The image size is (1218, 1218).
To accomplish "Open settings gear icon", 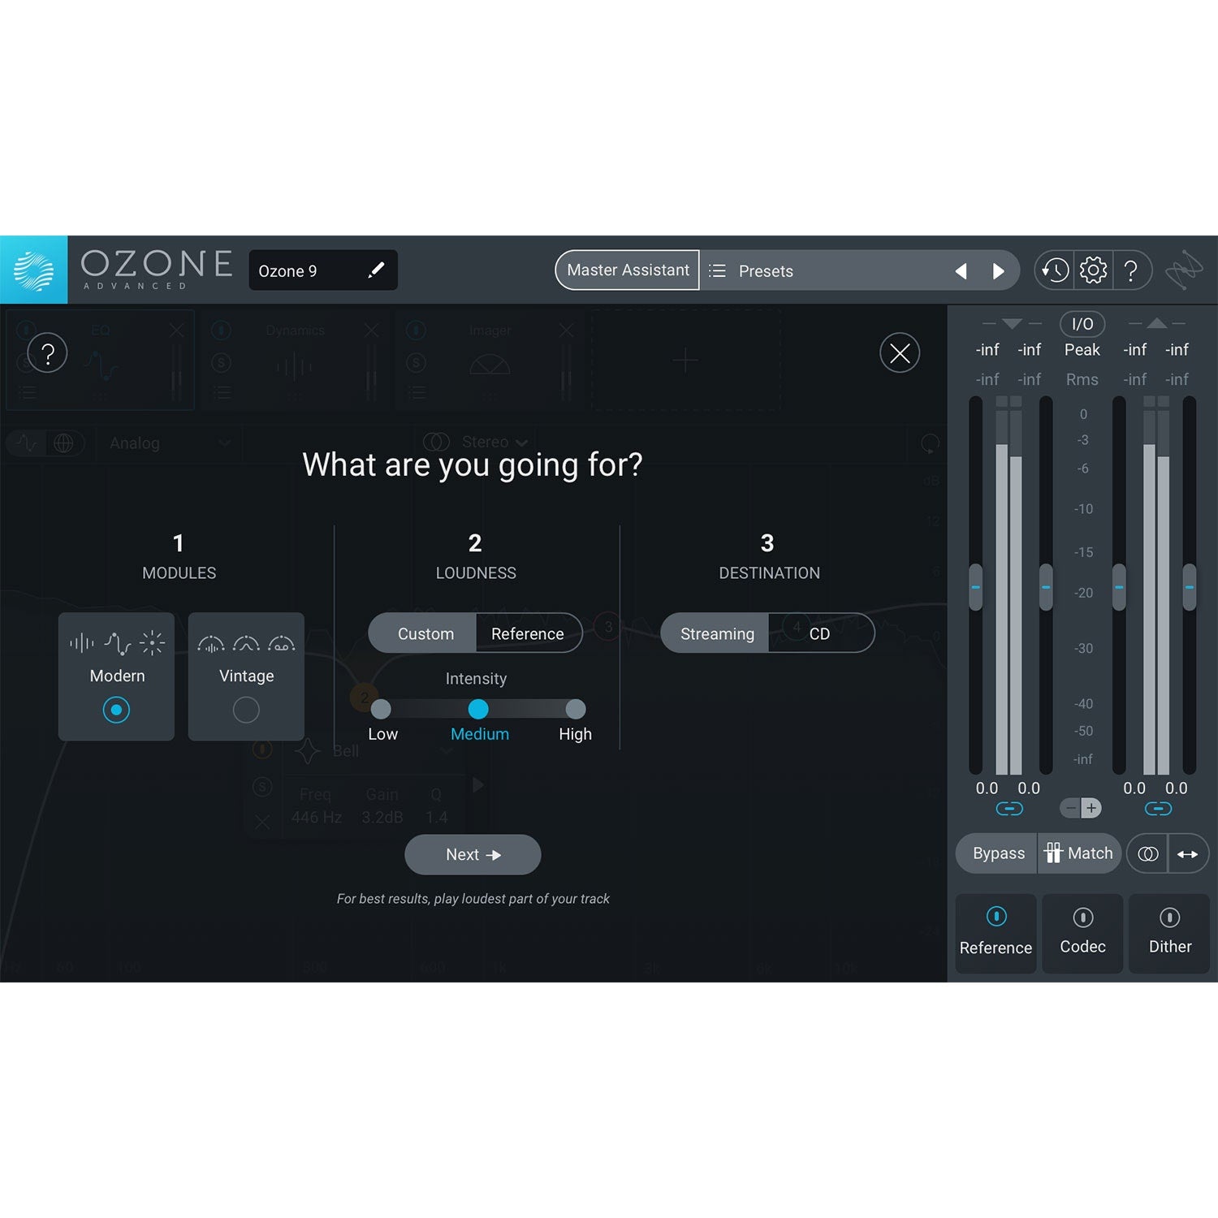I will point(1093,270).
